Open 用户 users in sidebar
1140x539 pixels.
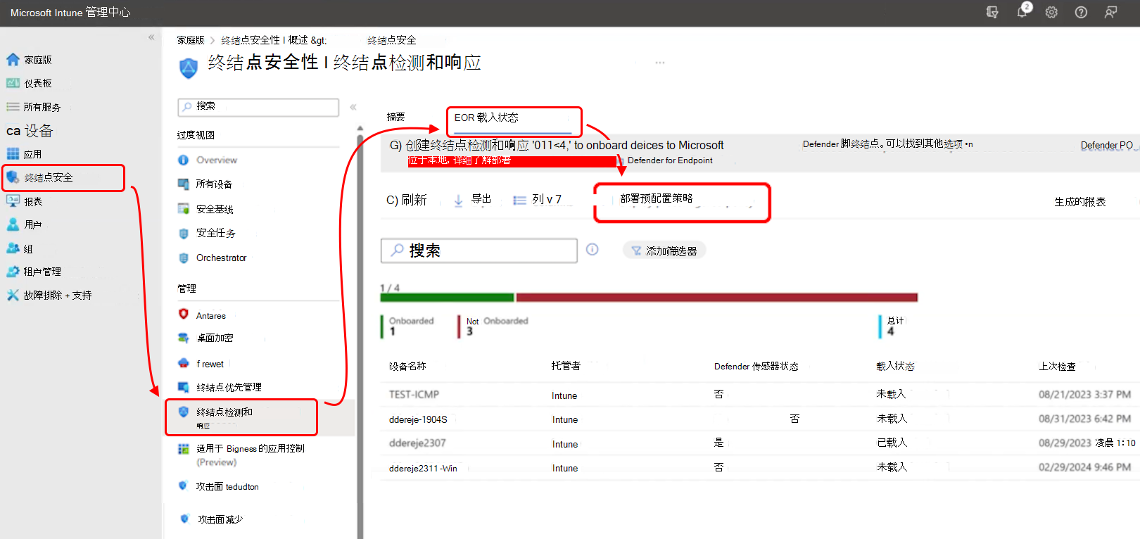tap(24, 224)
